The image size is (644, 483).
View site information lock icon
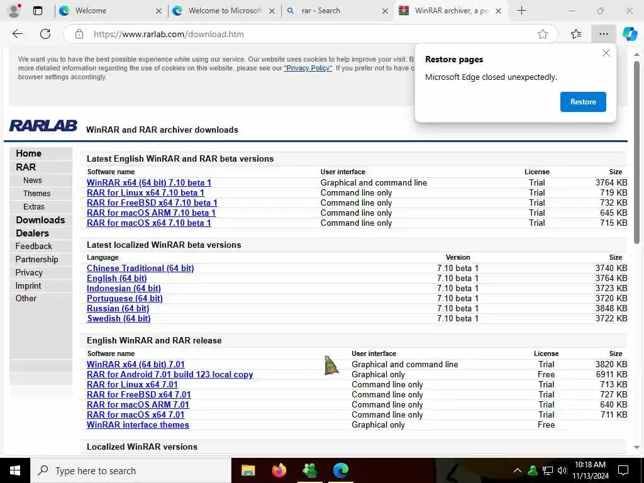coord(79,34)
